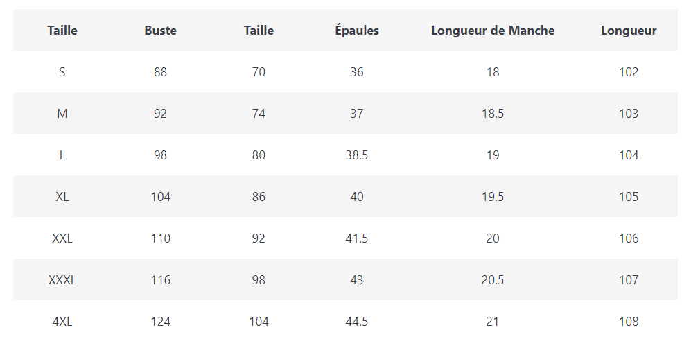The width and height of the screenshot is (691, 348).
Task: Select the XL size row label
Action: [62, 197]
